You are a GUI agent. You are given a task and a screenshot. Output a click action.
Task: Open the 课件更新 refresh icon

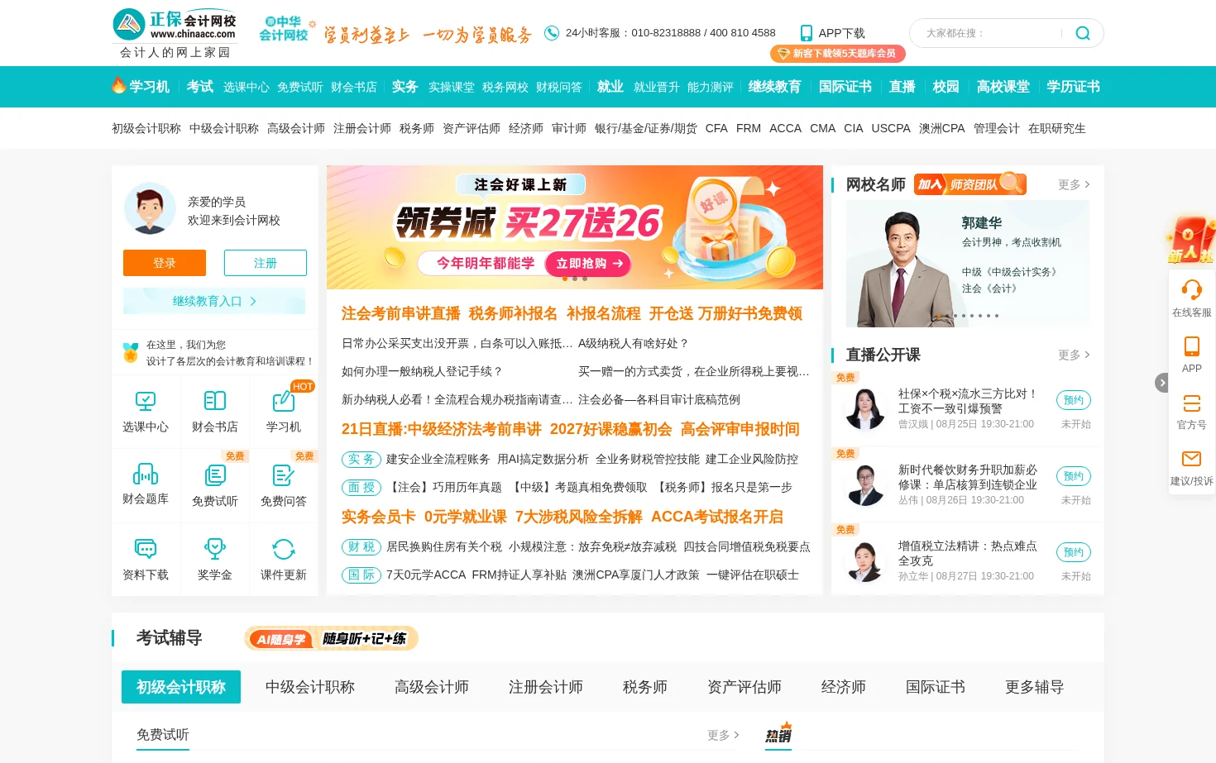pyautogui.click(x=284, y=549)
